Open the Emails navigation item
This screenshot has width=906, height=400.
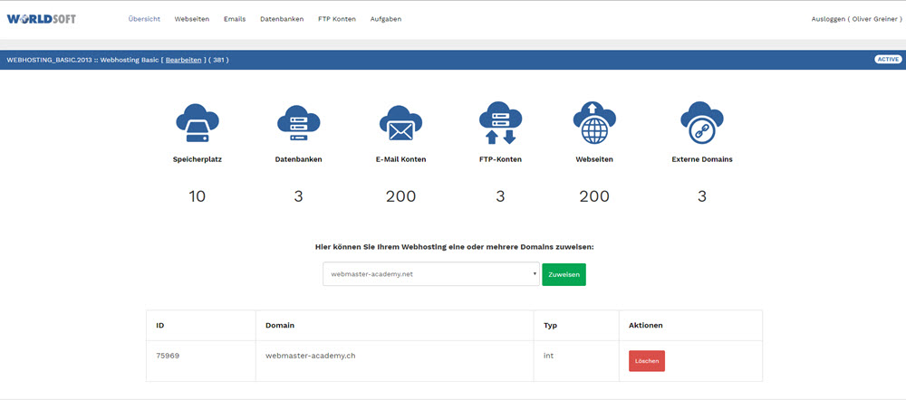coord(235,19)
